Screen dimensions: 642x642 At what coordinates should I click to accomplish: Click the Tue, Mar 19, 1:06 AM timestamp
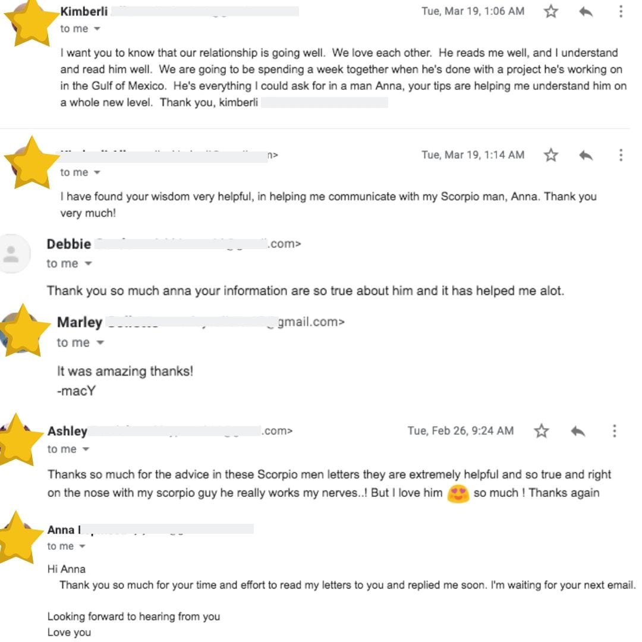473,11
